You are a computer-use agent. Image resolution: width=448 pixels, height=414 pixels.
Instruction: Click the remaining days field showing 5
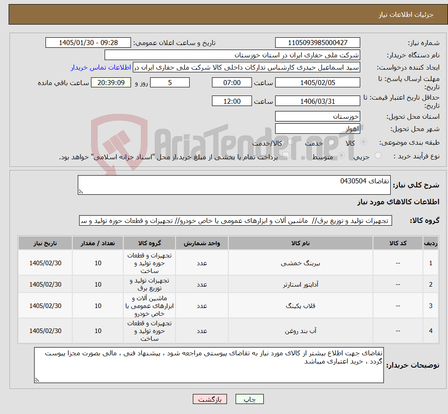(170, 82)
